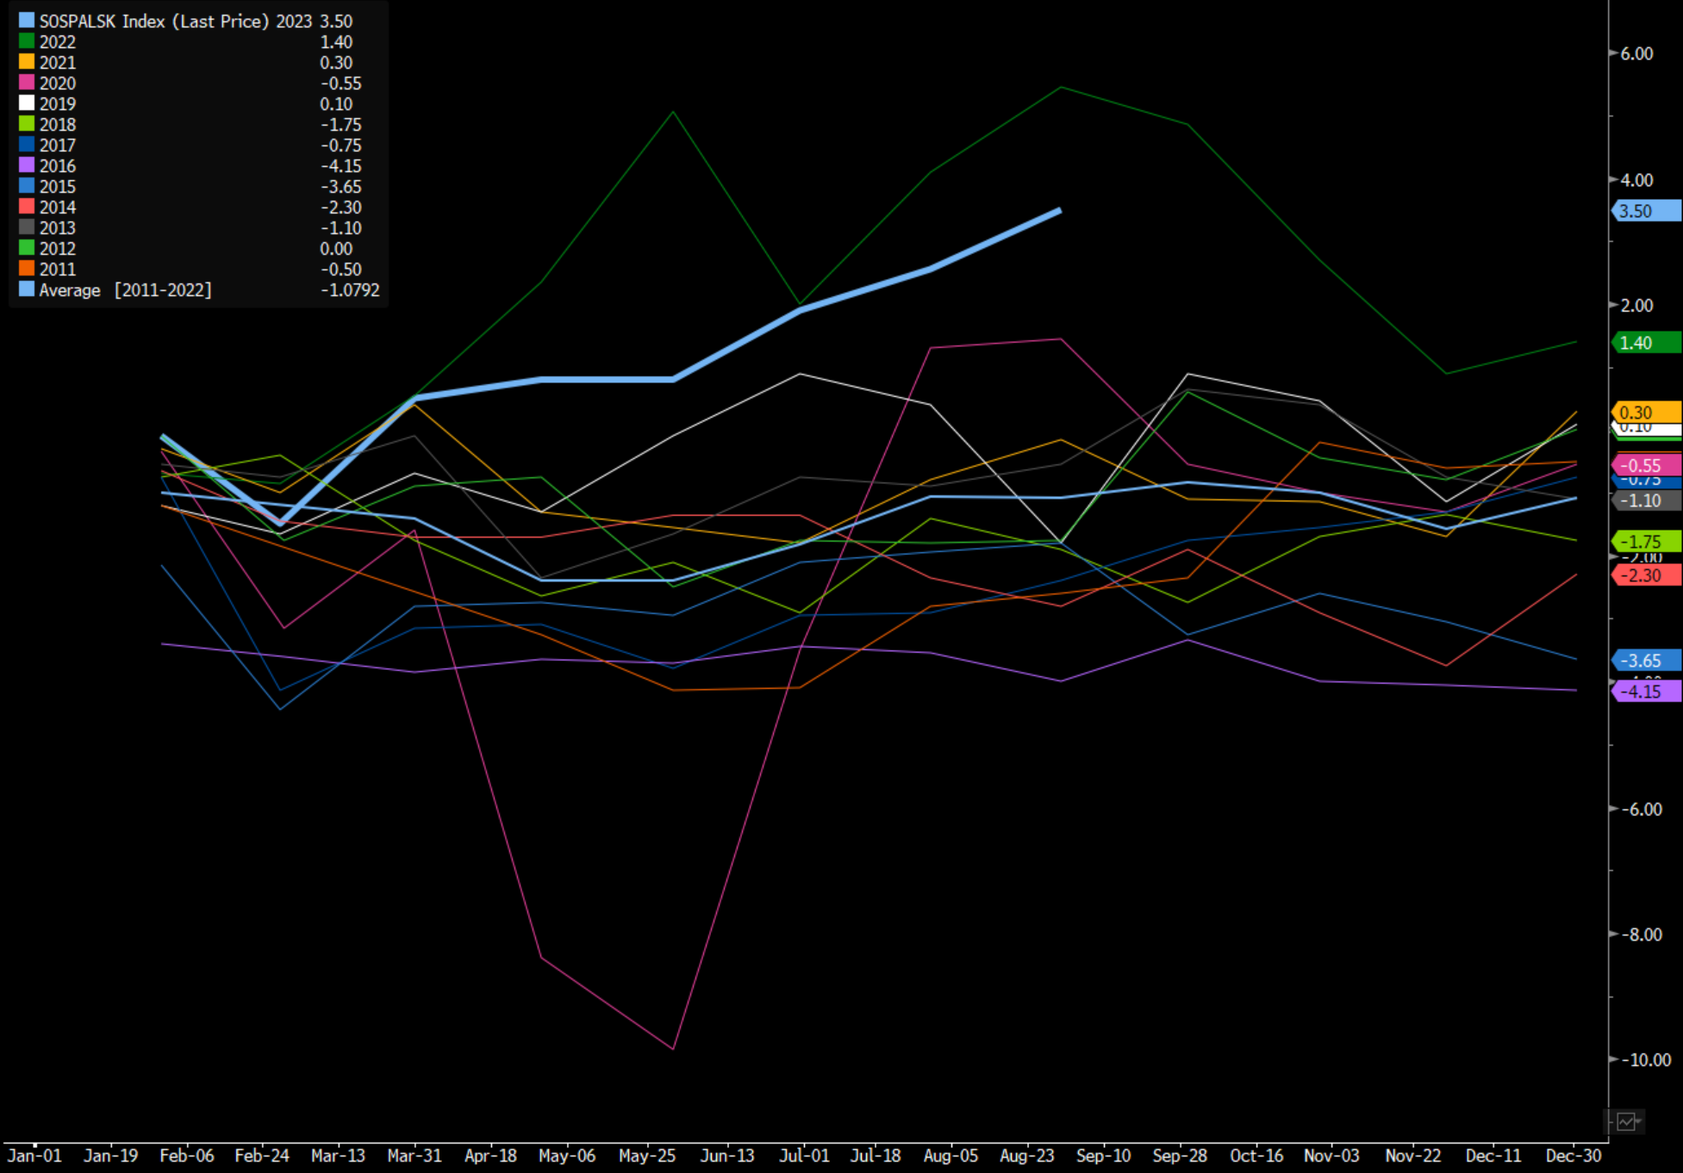The width and height of the screenshot is (1683, 1173).
Task: Click the 2013 gray legend swatch
Action: (x=27, y=227)
